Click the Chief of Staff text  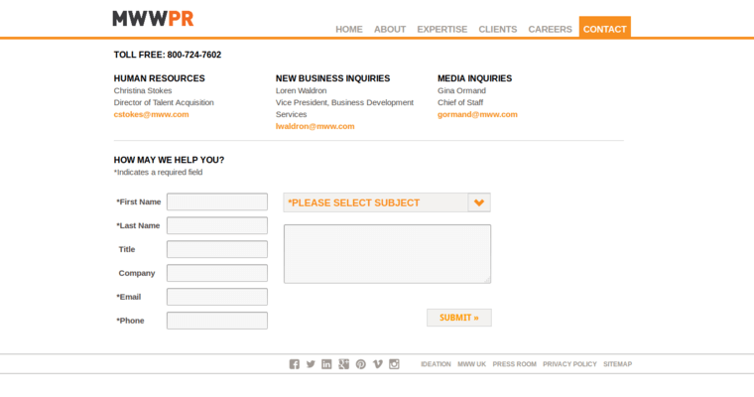tap(460, 102)
